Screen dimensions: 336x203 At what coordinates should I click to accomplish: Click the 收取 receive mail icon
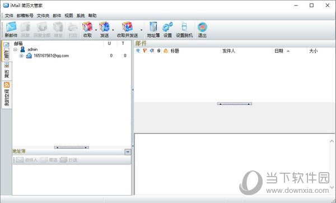(x=87, y=30)
